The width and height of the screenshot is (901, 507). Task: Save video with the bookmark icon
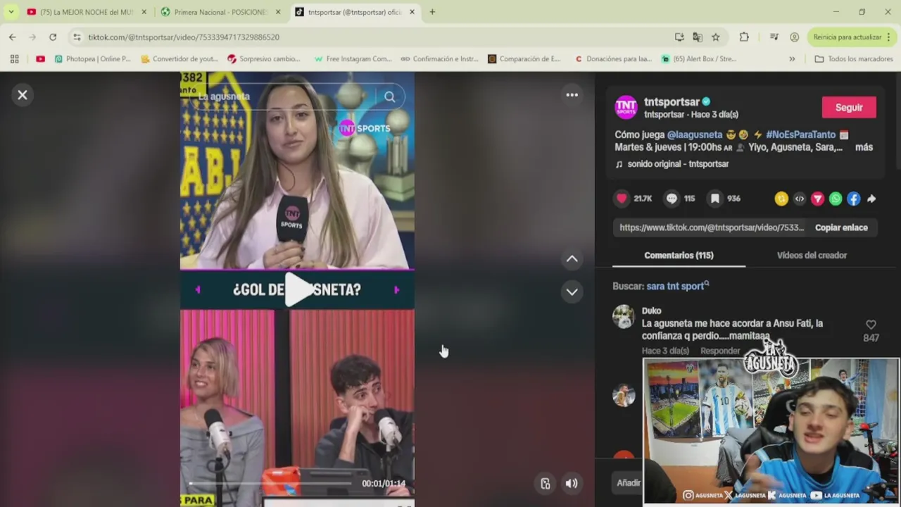[714, 199]
